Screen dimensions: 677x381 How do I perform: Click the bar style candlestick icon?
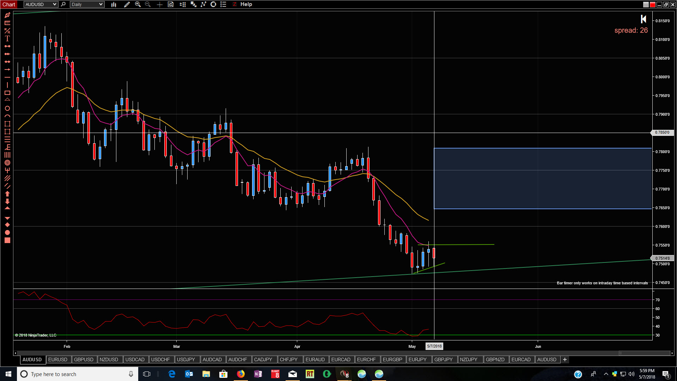point(114,4)
